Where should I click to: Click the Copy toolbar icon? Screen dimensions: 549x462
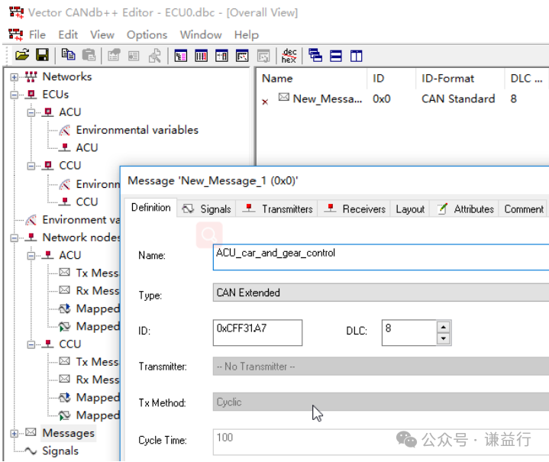(x=68, y=55)
